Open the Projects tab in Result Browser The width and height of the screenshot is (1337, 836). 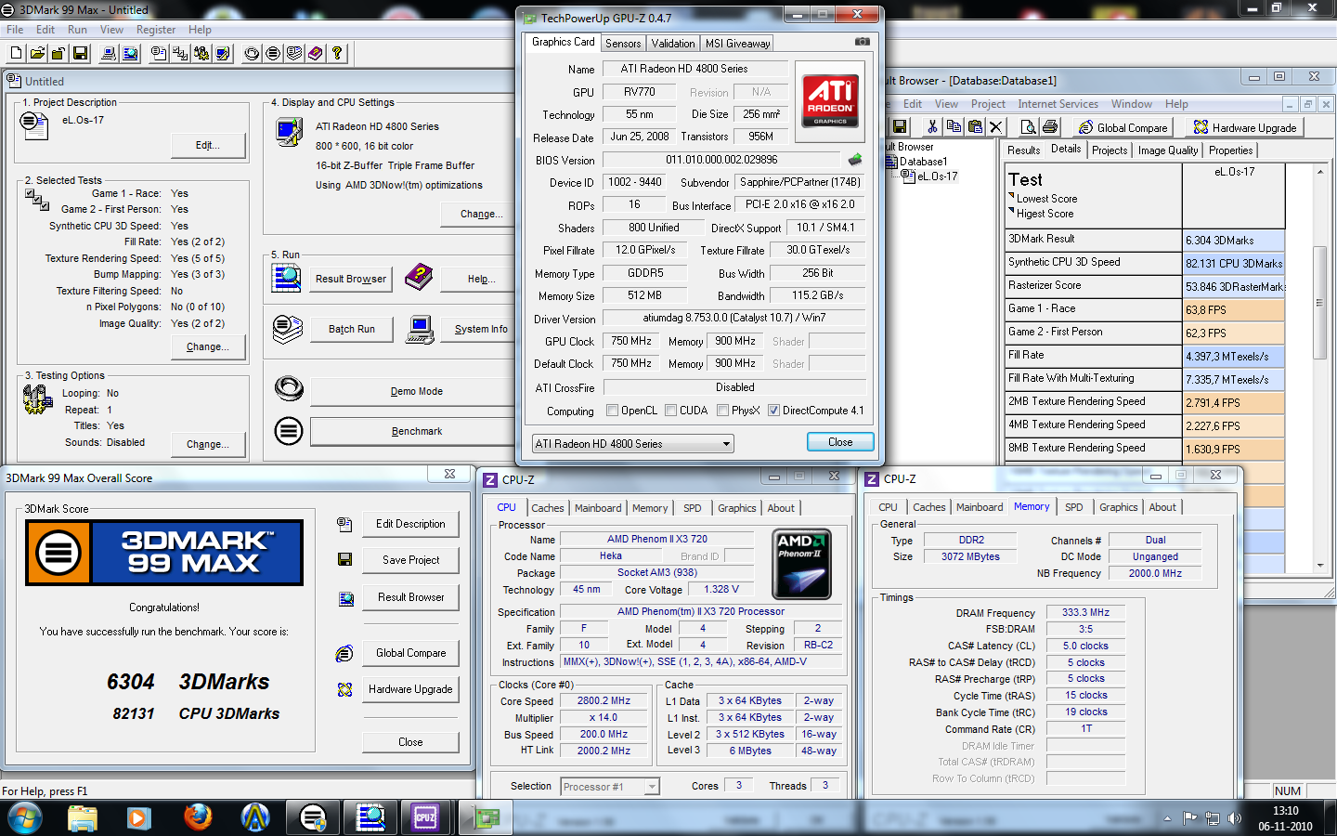click(1110, 150)
